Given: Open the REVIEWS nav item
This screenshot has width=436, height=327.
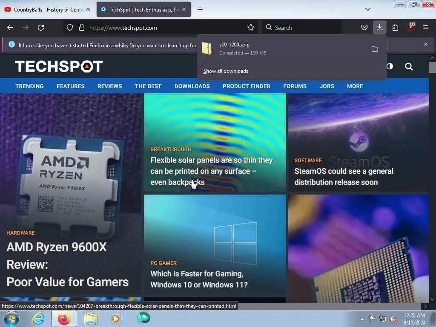Looking at the screenshot, I should point(109,86).
